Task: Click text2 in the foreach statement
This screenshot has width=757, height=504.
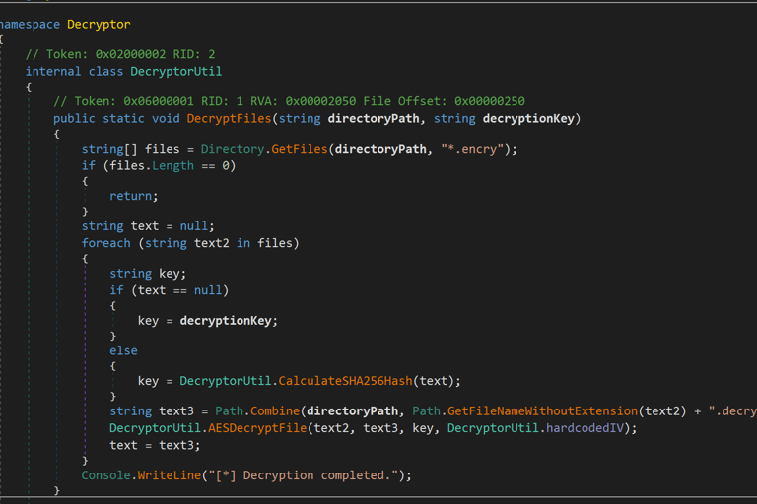Action: coord(212,243)
